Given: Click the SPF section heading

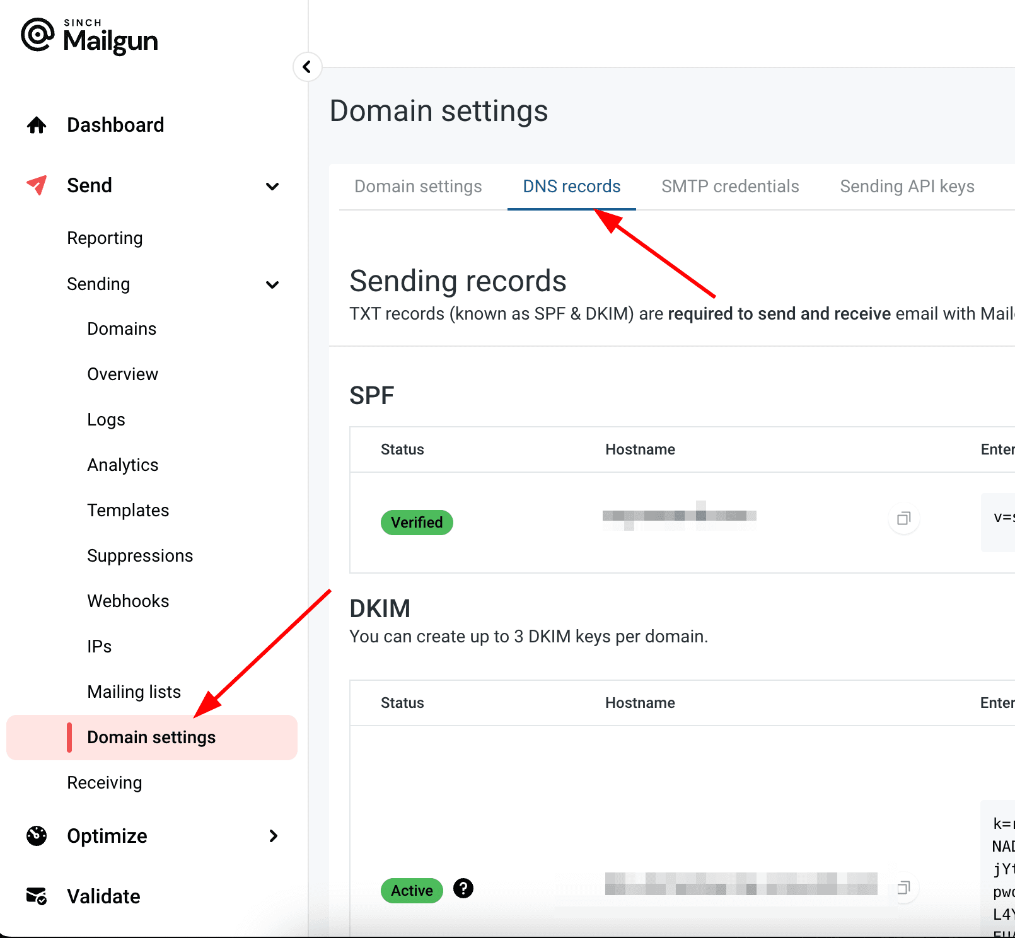Looking at the screenshot, I should (x=372, y=396).
